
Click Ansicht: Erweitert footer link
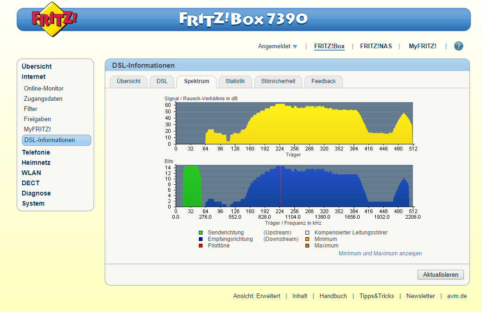(257, 296)
